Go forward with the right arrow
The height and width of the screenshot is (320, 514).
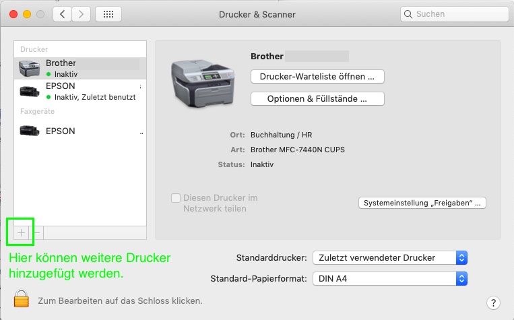pos(82,14)
